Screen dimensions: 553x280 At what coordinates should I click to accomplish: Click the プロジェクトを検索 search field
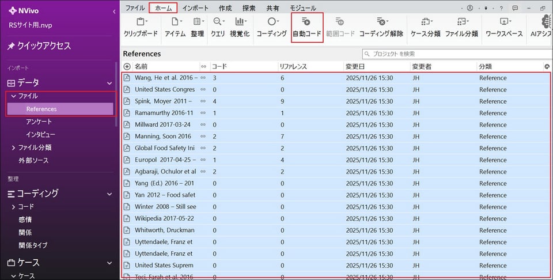point(457,54)
